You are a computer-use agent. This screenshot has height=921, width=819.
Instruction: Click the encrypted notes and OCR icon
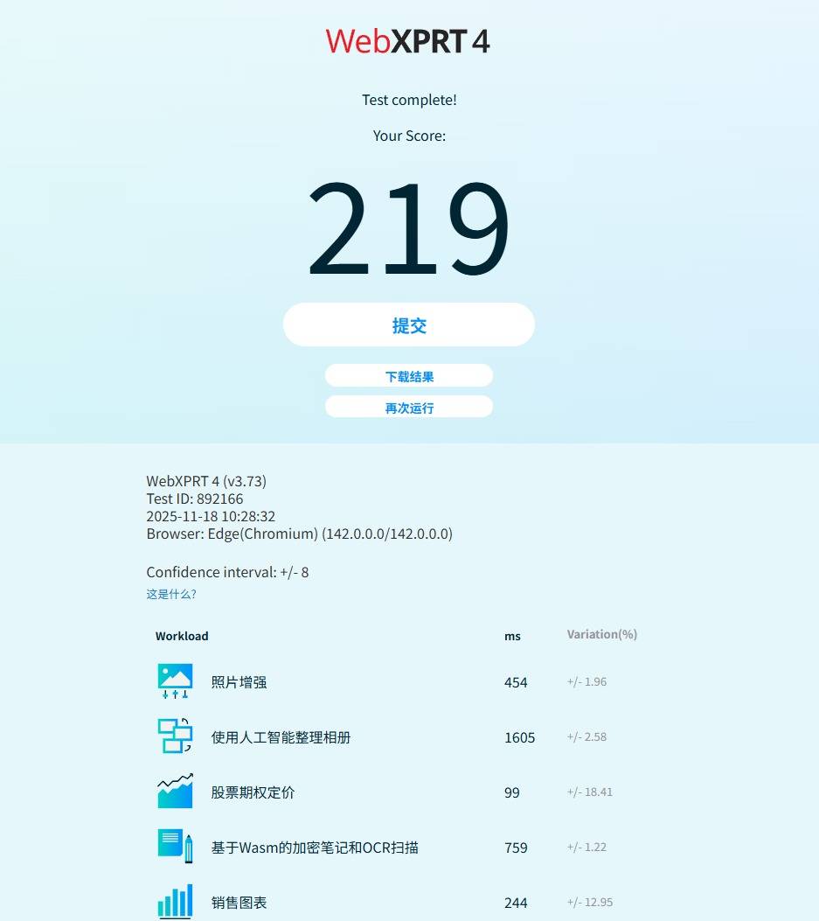175,847
